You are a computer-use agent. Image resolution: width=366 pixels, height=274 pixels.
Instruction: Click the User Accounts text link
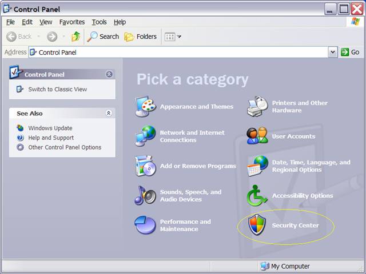pos(293,136)
